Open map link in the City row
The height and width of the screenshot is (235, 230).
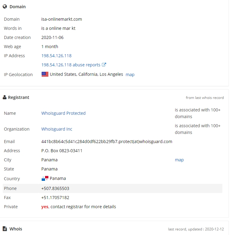pos(179,160)
